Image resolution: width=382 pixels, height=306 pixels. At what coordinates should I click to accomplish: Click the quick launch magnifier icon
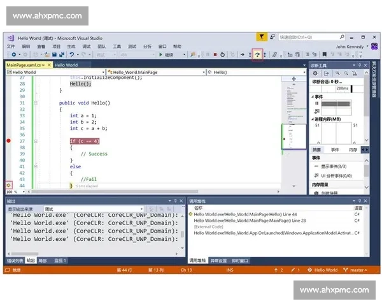(342, 37)
